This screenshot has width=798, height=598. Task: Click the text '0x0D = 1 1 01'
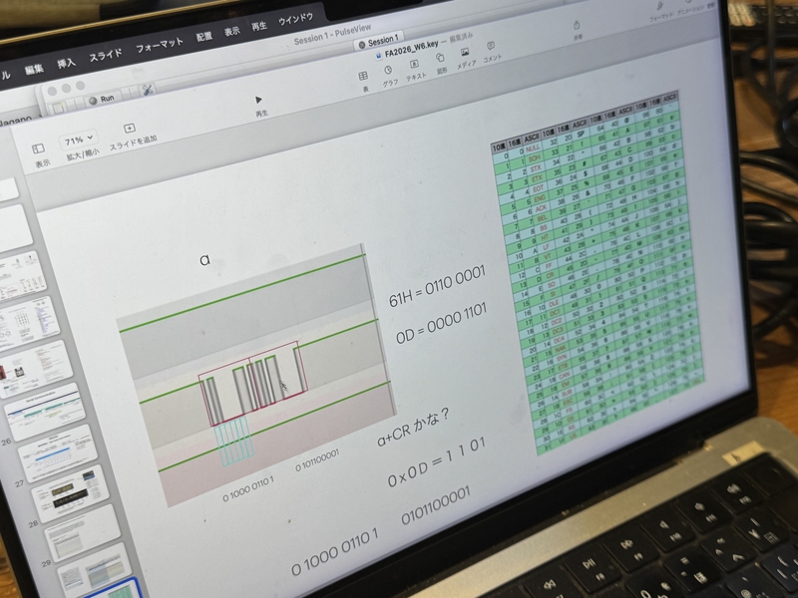(x=436, y=461)
